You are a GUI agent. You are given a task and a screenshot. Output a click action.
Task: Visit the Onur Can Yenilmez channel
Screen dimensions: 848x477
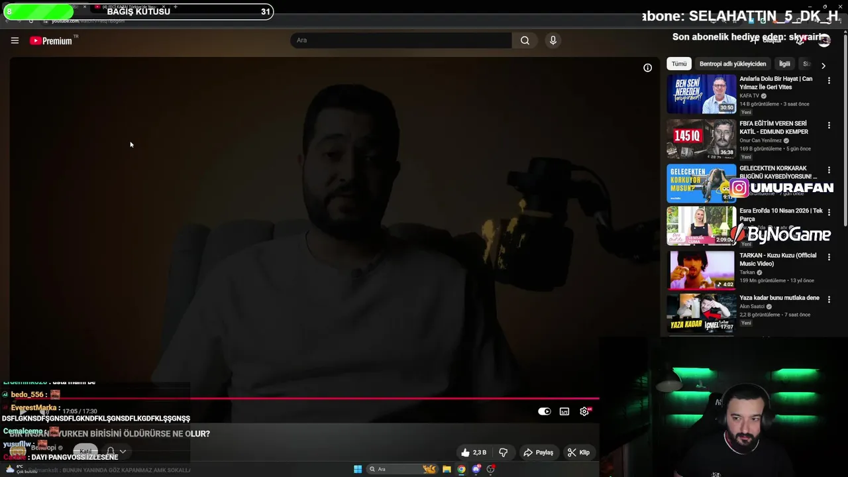pos(761,140)
